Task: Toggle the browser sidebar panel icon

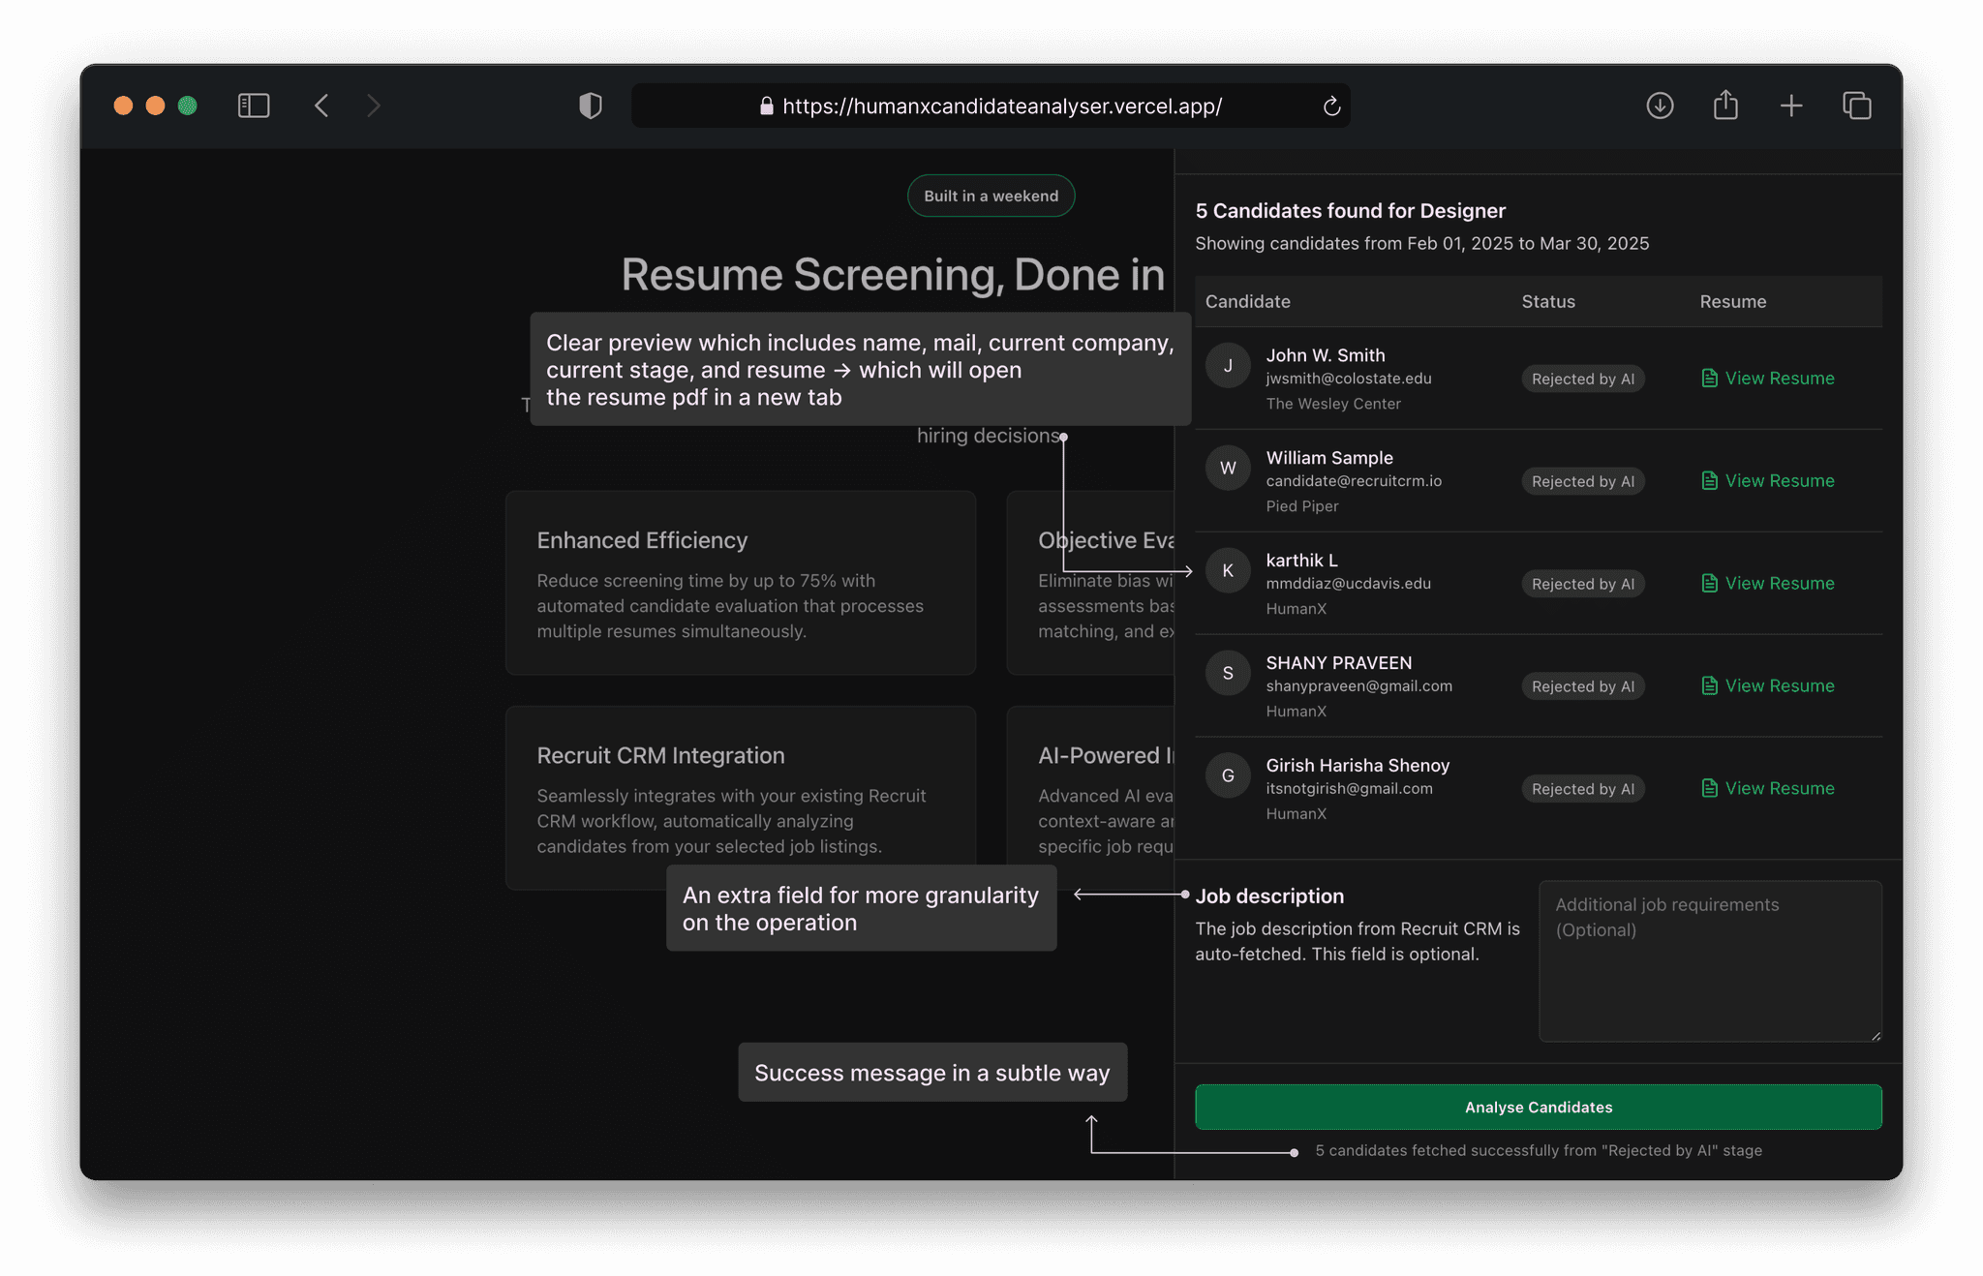Action: [x=254, y=106]
